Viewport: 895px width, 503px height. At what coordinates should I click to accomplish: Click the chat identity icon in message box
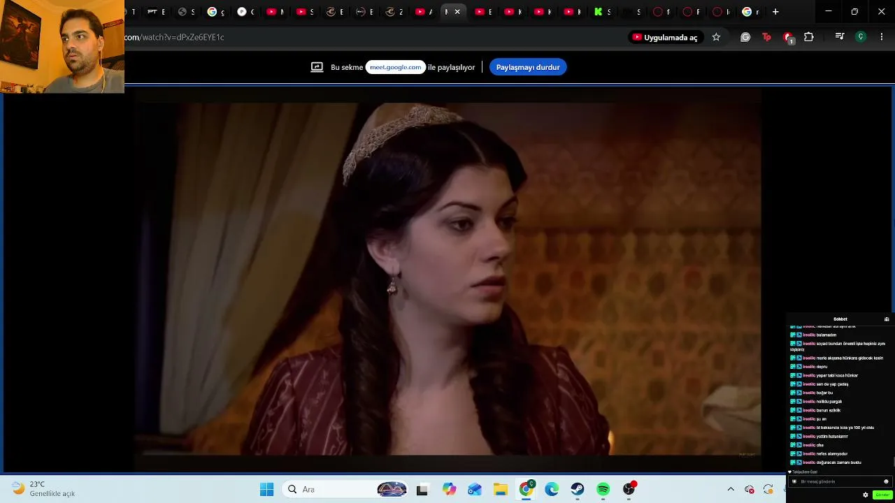[794, 481]
